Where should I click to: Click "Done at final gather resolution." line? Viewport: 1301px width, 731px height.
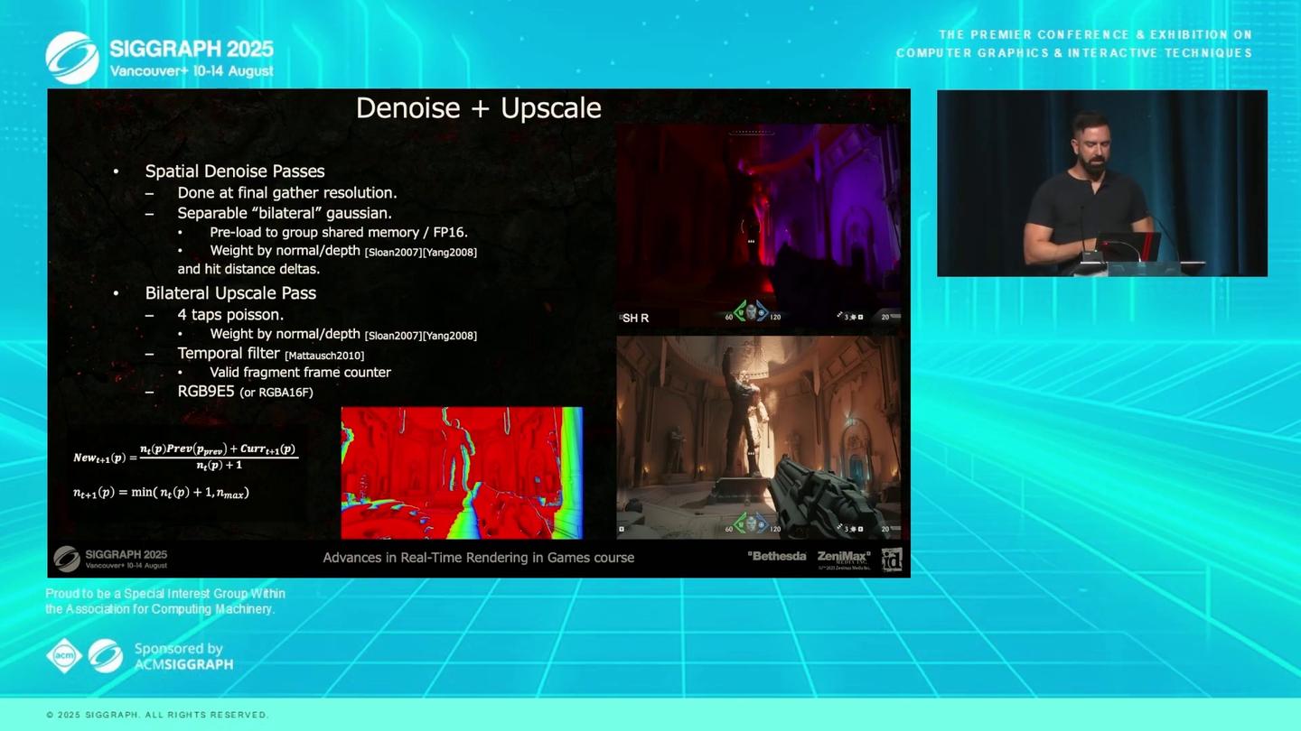click(x=287, y=193)
